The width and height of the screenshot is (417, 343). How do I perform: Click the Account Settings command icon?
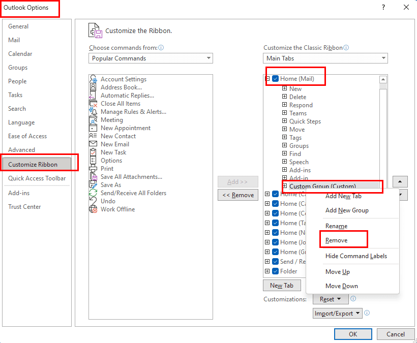coord(93,79)
